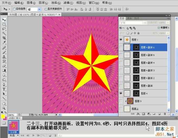Image resolution: width=178 pixels, height=138 pixels.
Task: Enable the 自动选择 checkbox
Action: pyautogui.click(x=14, y=9)
